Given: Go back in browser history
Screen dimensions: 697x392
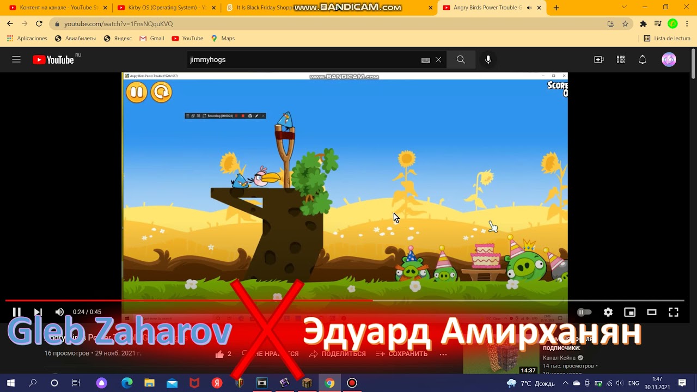Looking at the screenshot, I should pyautogui.click(x=10, y=24).
